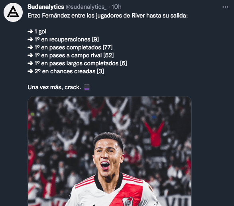Click the '1º en pases completados [77]' line

click(x=73, y=47)
